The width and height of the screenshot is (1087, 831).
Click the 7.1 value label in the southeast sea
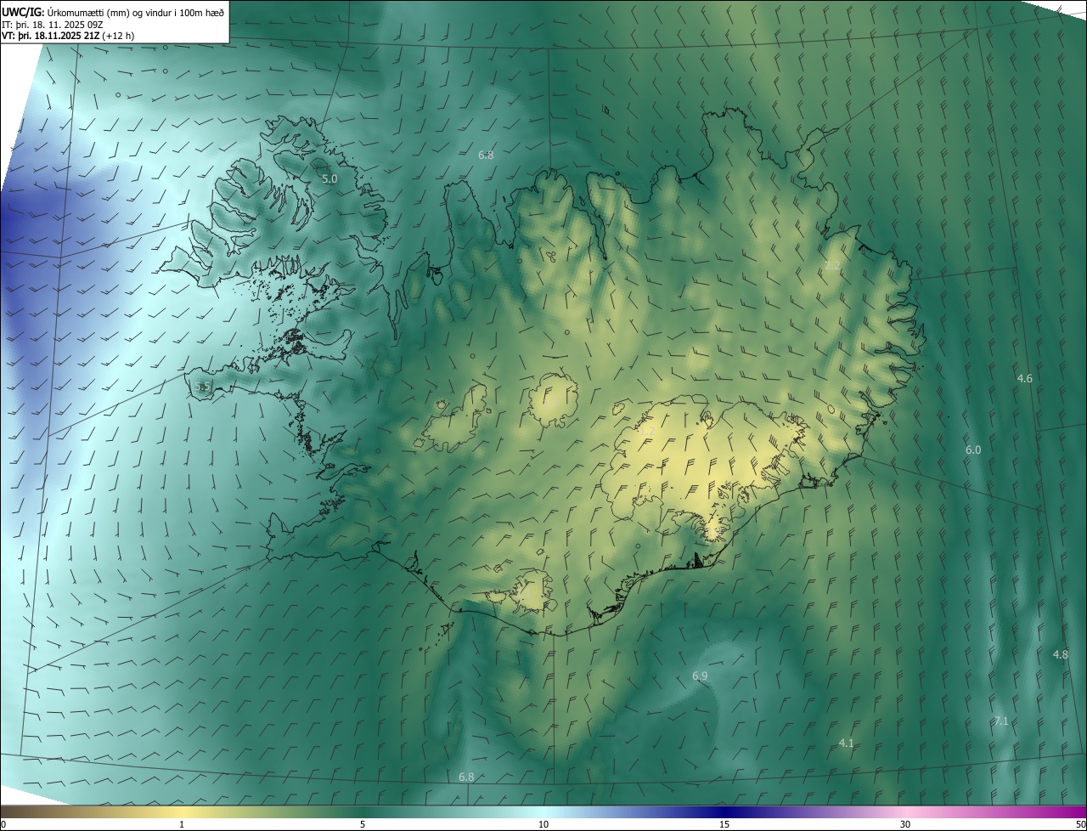[1000, 721]
